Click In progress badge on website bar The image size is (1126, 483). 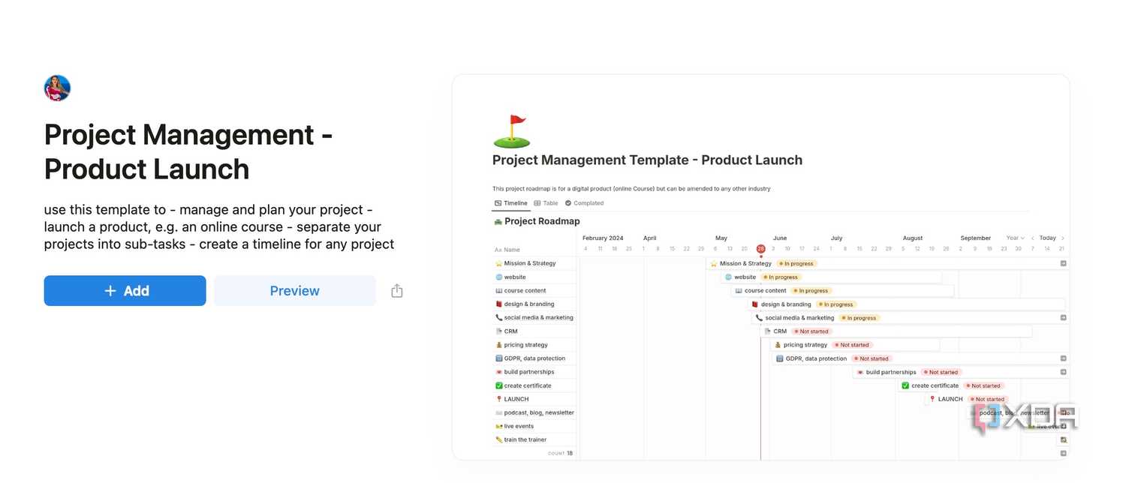click(x=781, y=277)
